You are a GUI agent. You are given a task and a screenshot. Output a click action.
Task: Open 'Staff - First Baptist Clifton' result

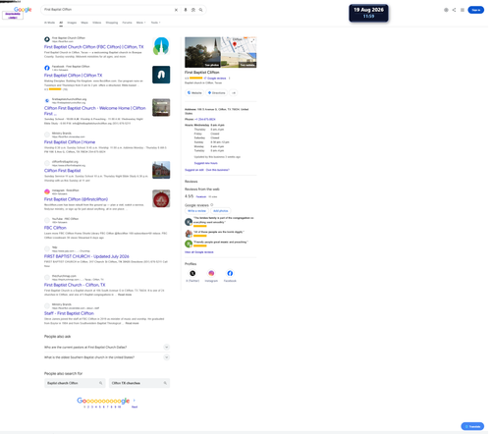point(69,313)
